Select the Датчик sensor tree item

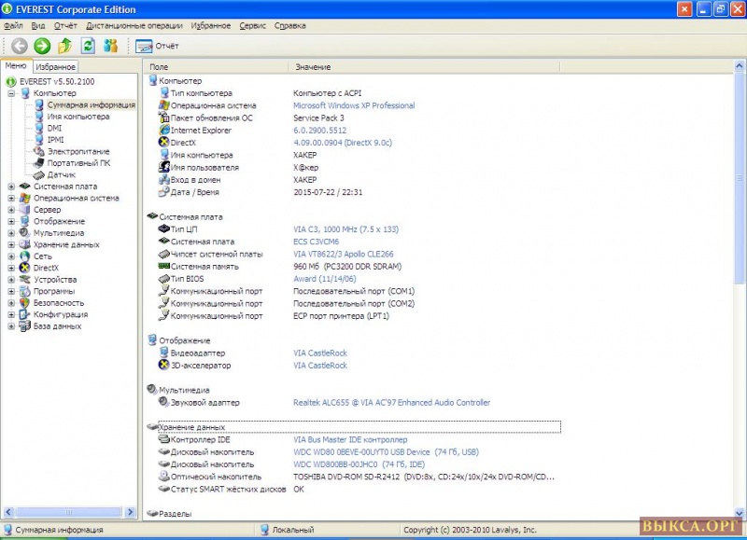62,174
